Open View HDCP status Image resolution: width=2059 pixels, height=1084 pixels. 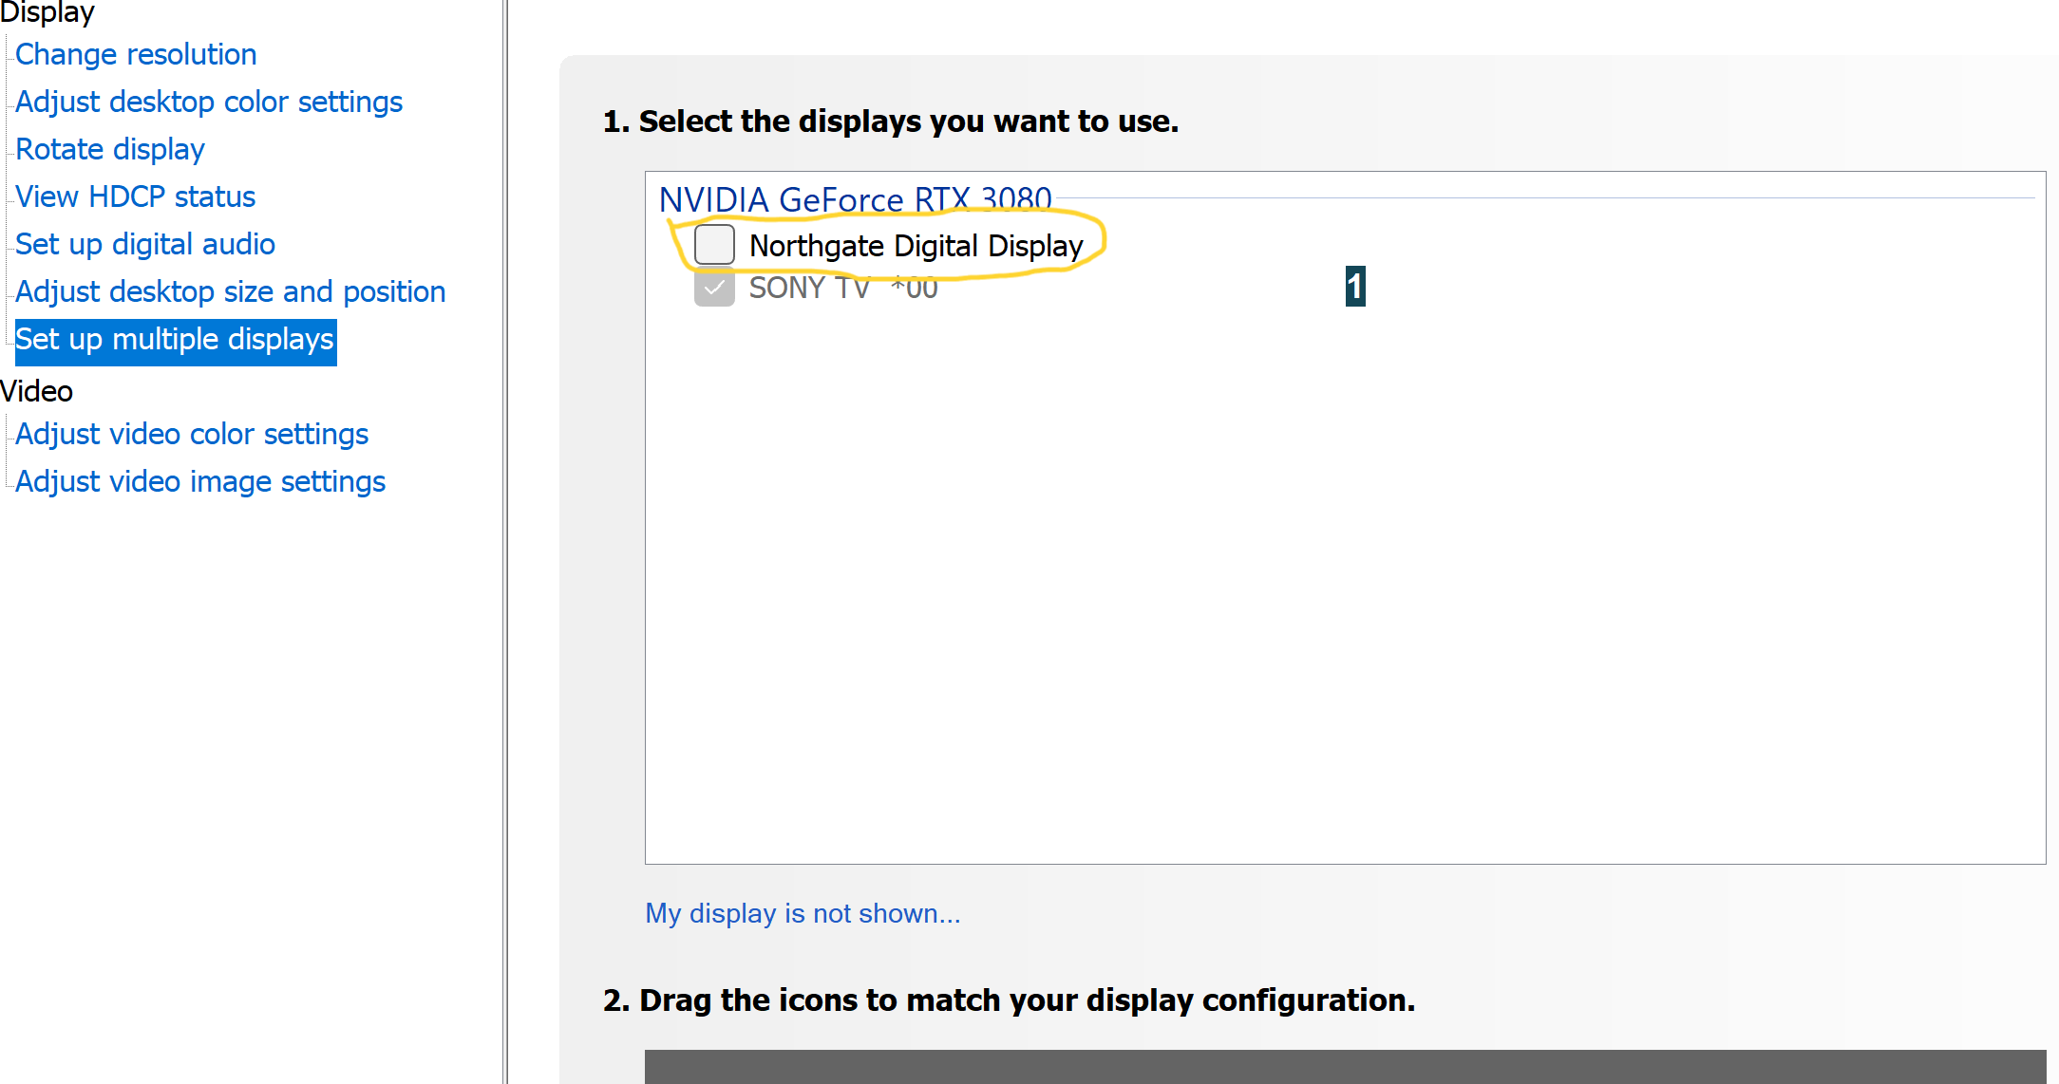[x=136, y=196]
